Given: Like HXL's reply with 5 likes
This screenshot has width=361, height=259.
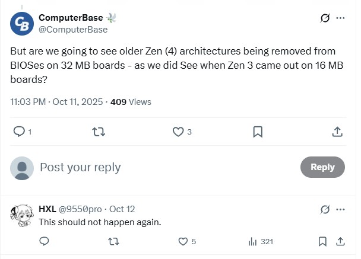Looking at the screenshot, I should pos(183,241).
